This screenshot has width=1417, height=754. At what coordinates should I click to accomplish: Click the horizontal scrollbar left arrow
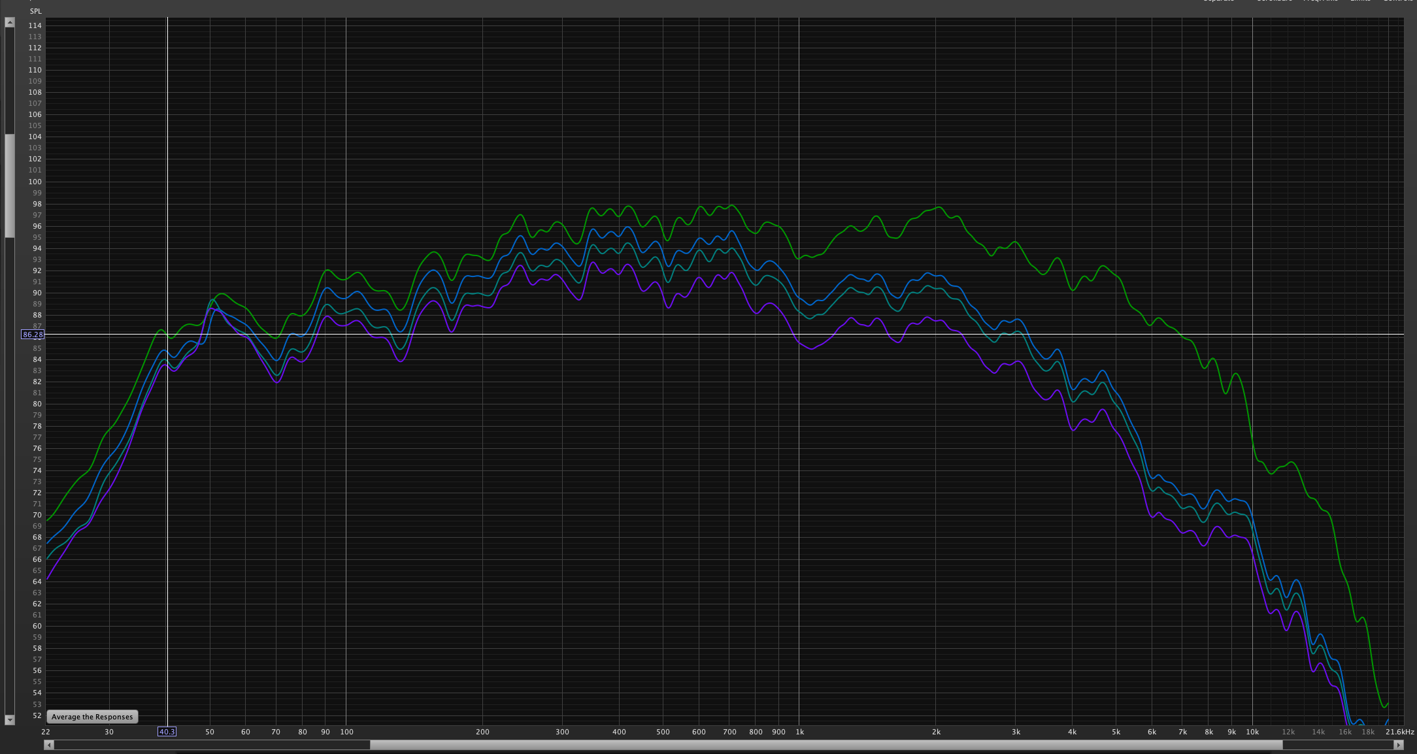(x=49, y=745)
